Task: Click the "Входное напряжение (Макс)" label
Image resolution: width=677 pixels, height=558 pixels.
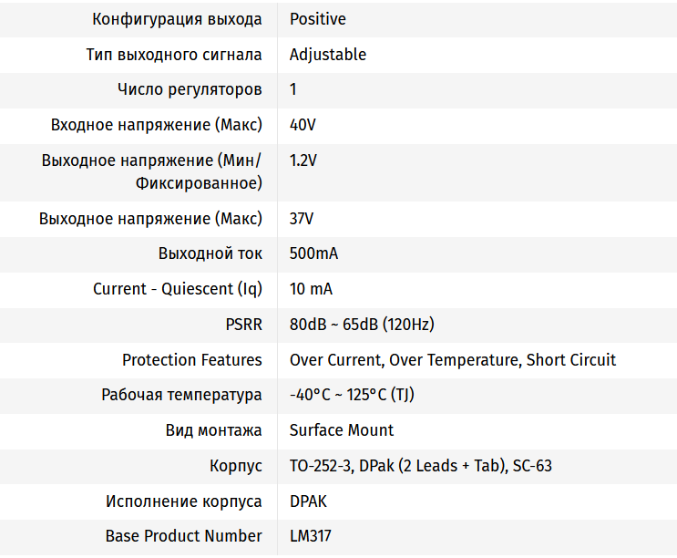Action: click(156, 125)
